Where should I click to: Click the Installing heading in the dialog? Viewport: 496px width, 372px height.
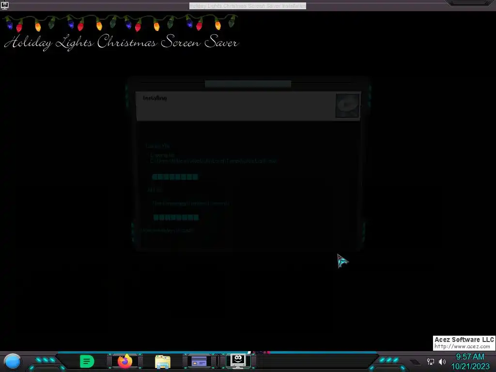tap(155, 98)
